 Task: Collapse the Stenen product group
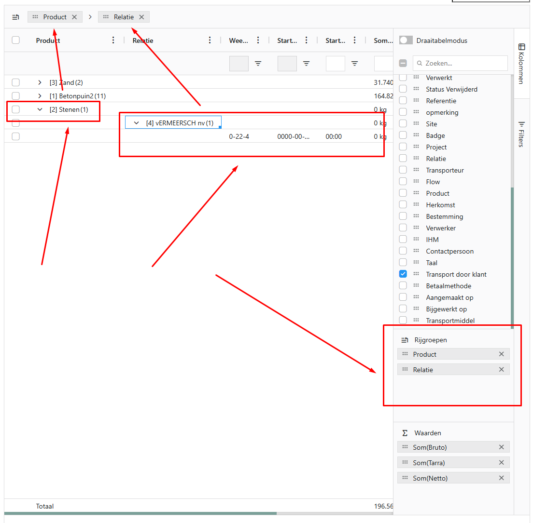coord(40,109)
